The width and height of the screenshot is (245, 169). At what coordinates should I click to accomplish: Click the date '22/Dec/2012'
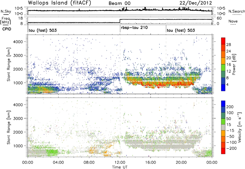point(196,3)
